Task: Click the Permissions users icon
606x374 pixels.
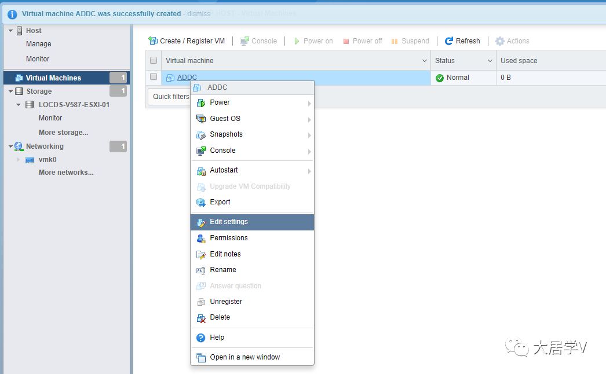Action: click(x=201, y=239)
